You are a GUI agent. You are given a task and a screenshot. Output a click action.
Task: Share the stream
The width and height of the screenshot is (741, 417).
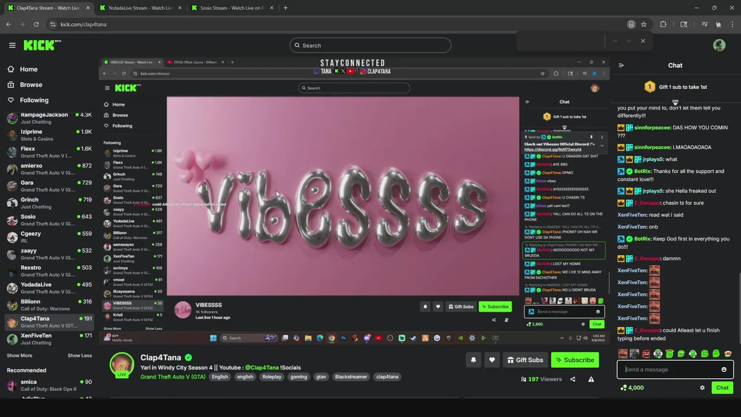point(573,379)
